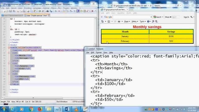This screenshot has height=112, width=199.
Task: Click Record macro red dot icon
Action: click(92, 11)
